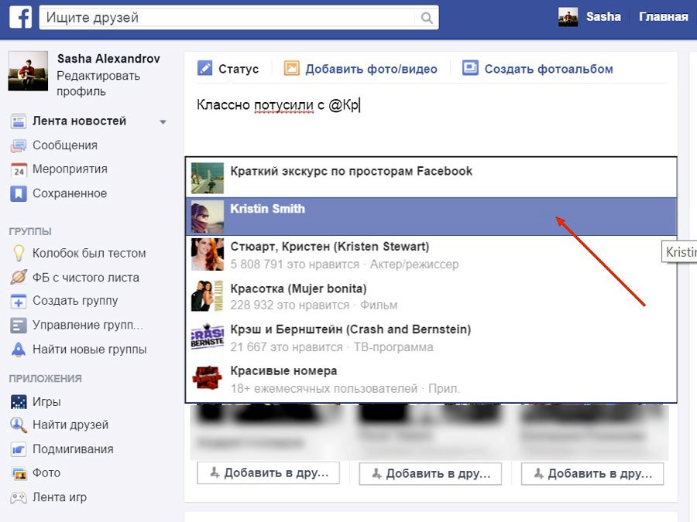
Task: Select Краткий экскурс по просторам Facebook suggestion
Action: [431, 178]
